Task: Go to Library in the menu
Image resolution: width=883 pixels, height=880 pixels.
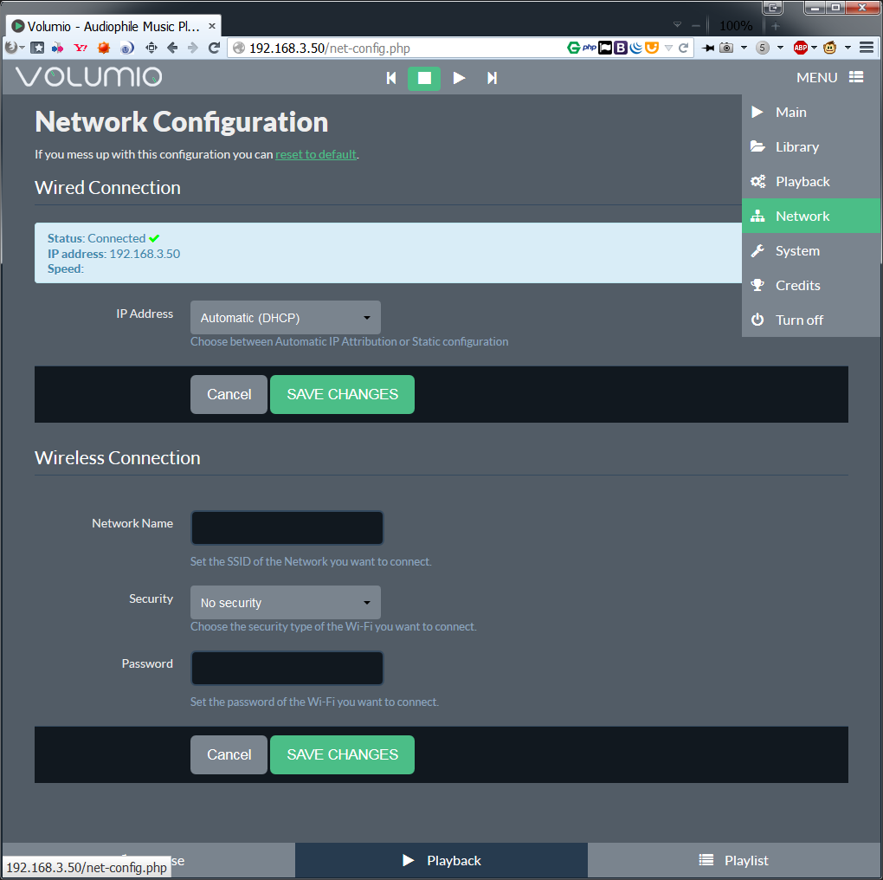Action: click(x=811, y=147)
